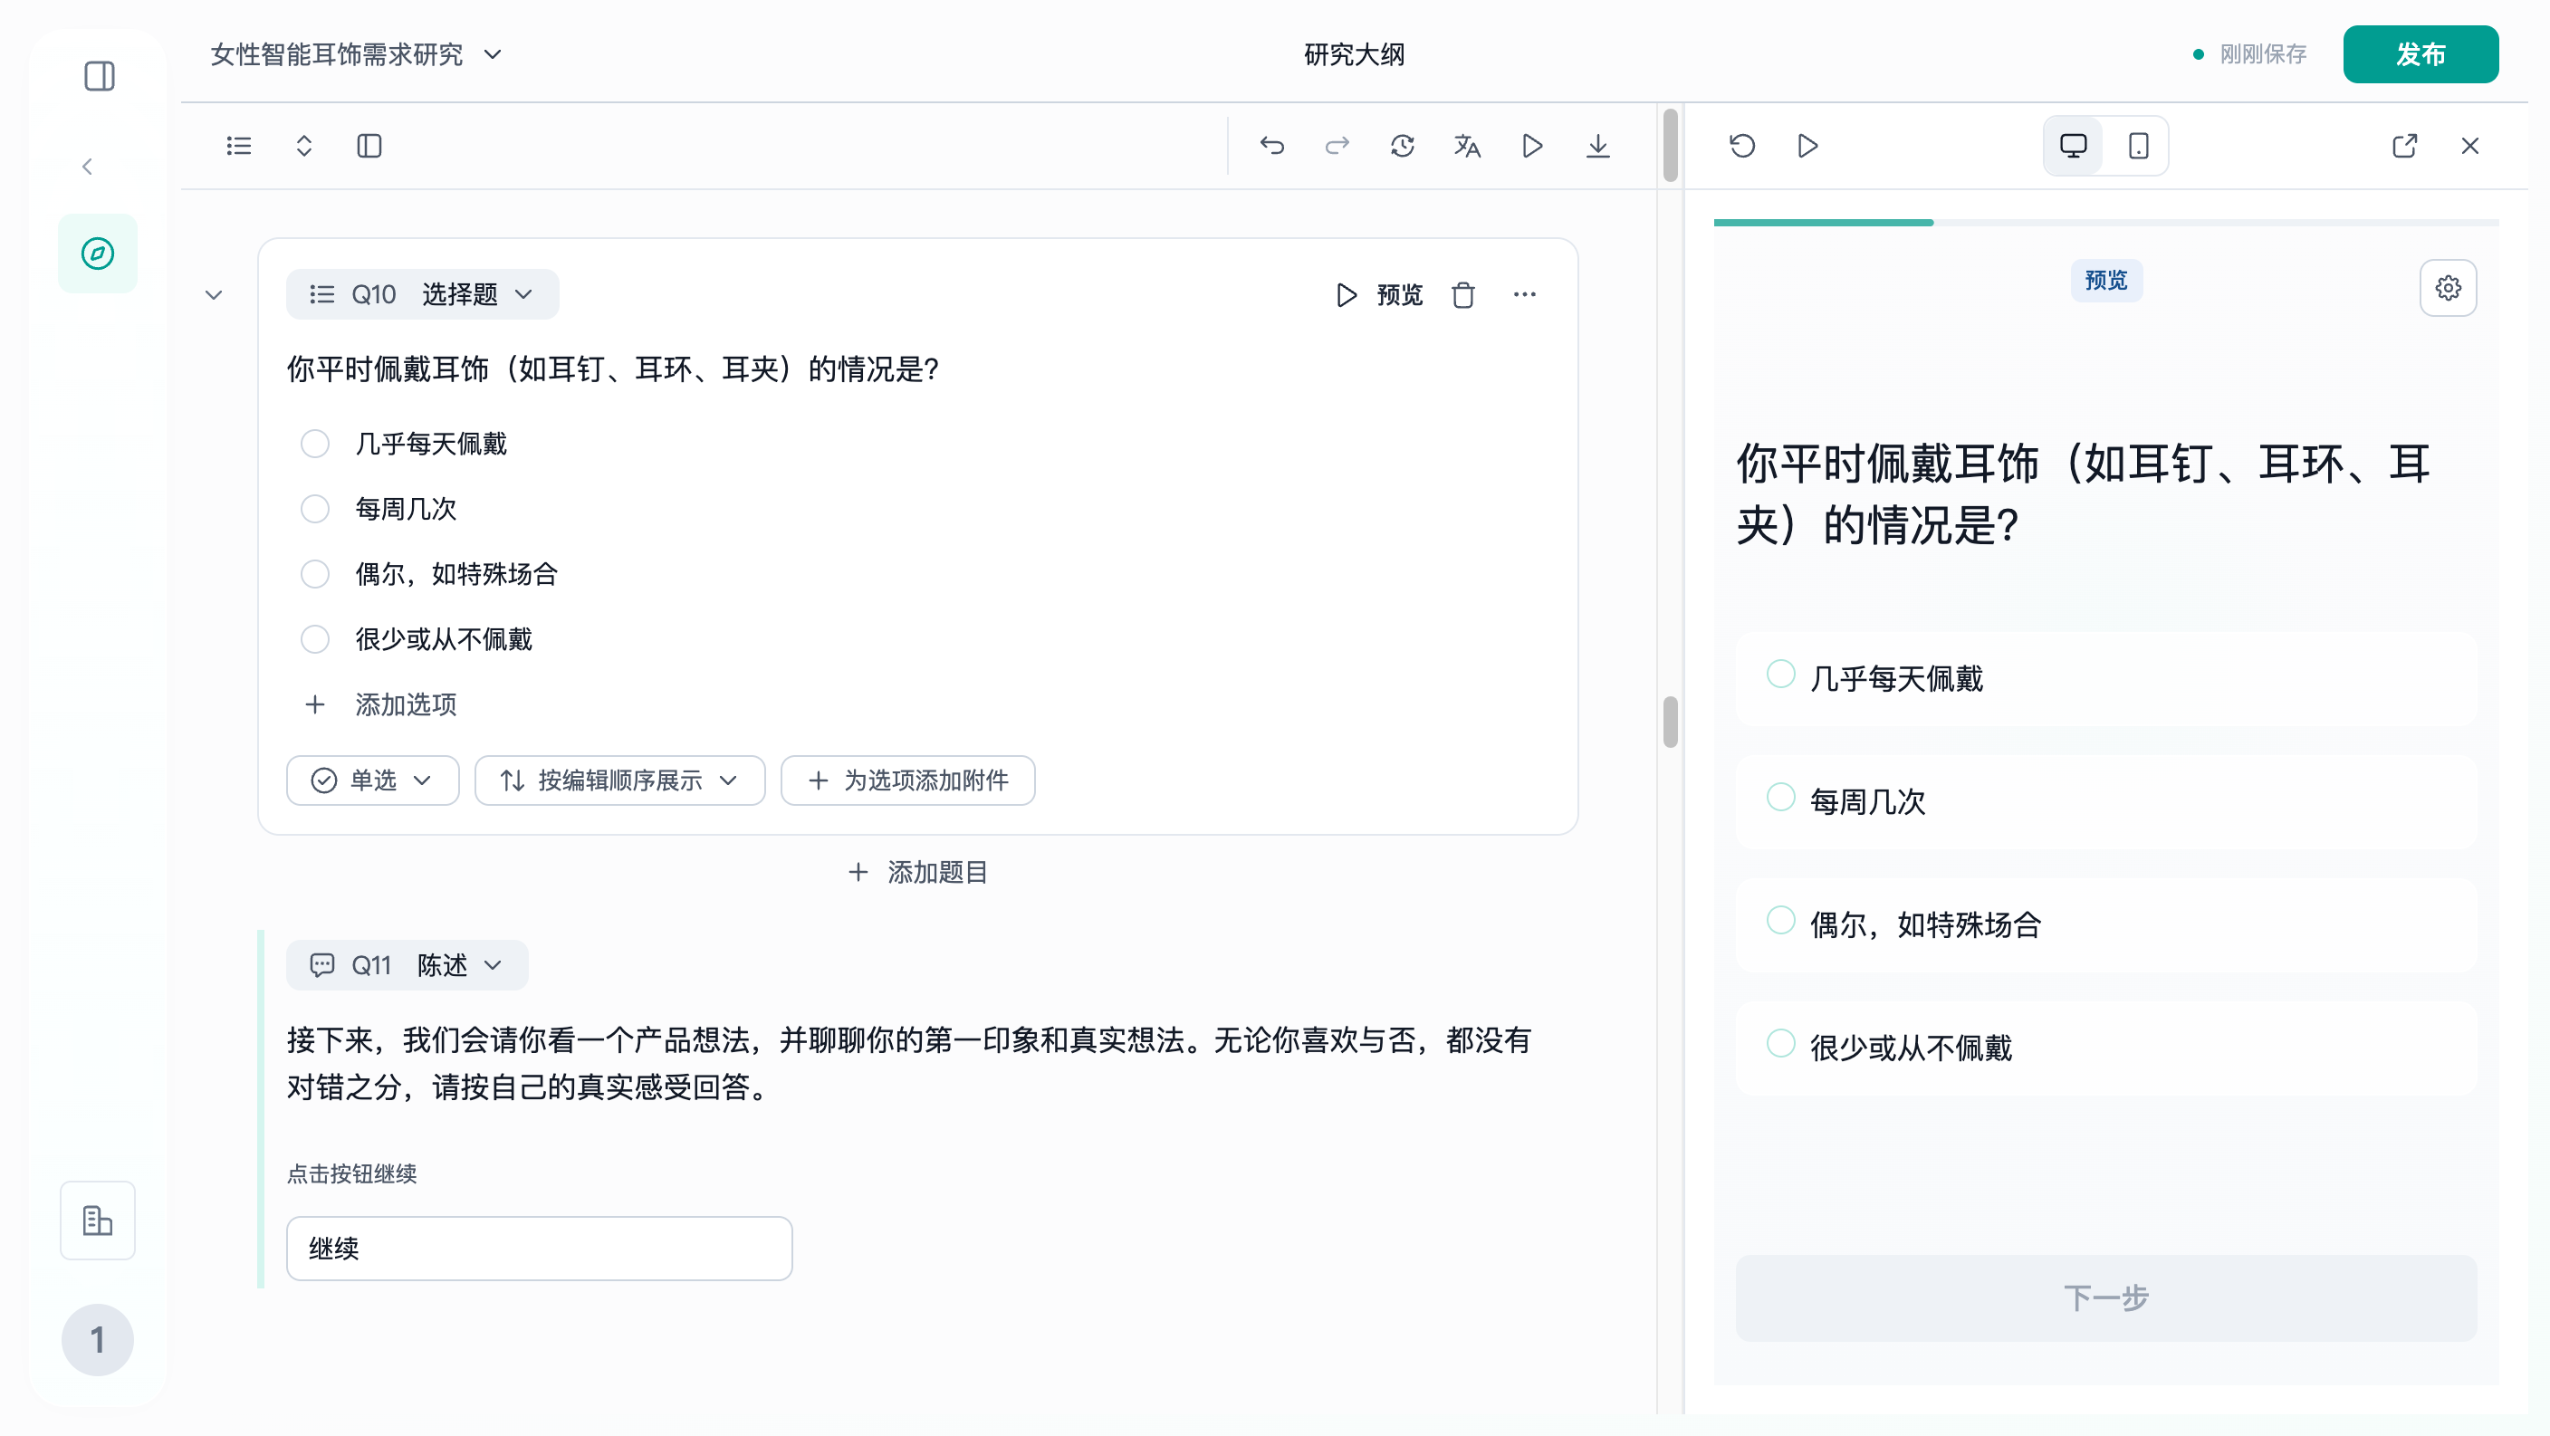This screenshot has height=1436, width=2550.
Task: Click the avatar badge labeled 1
Action: coord(97,1340)
